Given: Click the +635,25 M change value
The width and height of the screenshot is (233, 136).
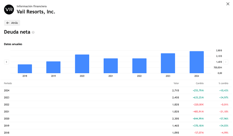Looking at the screenshot, I should 198,98.
